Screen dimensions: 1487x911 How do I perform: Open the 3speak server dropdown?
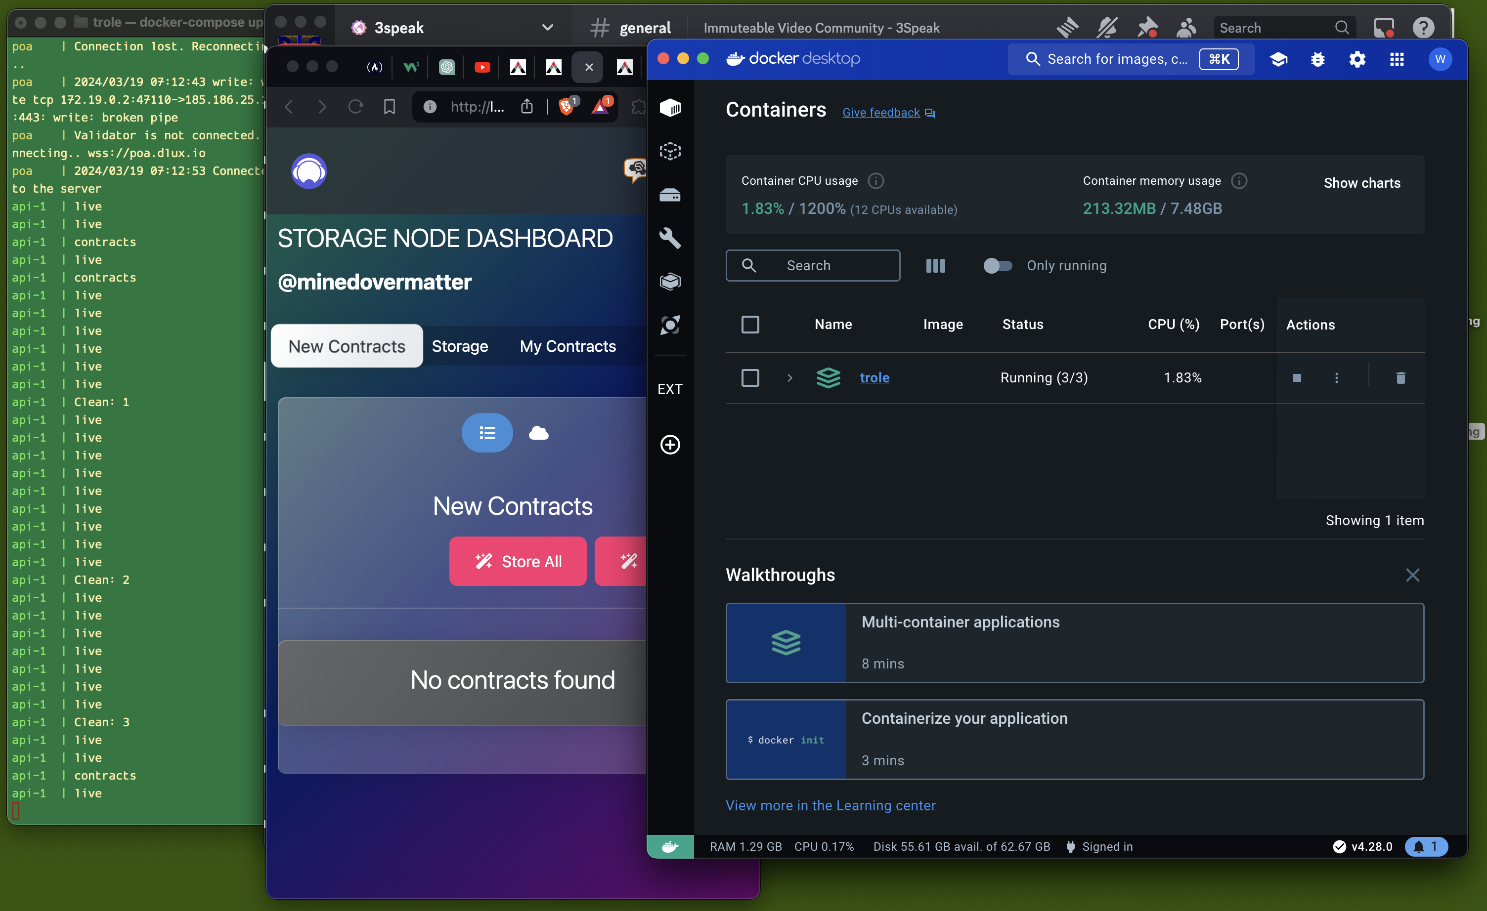547,27
